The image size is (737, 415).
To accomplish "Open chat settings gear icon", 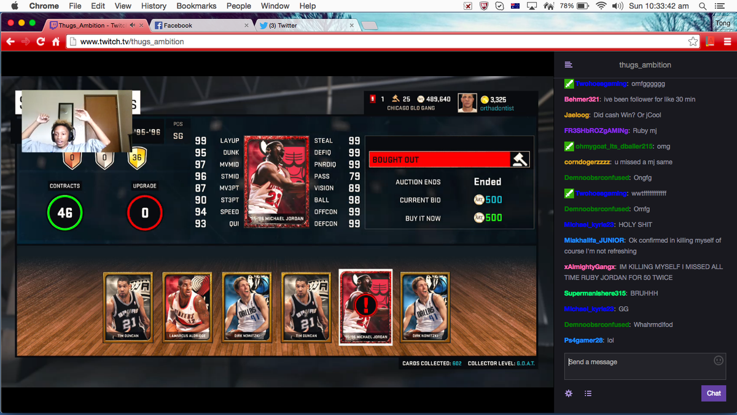I will coord(569,393).
